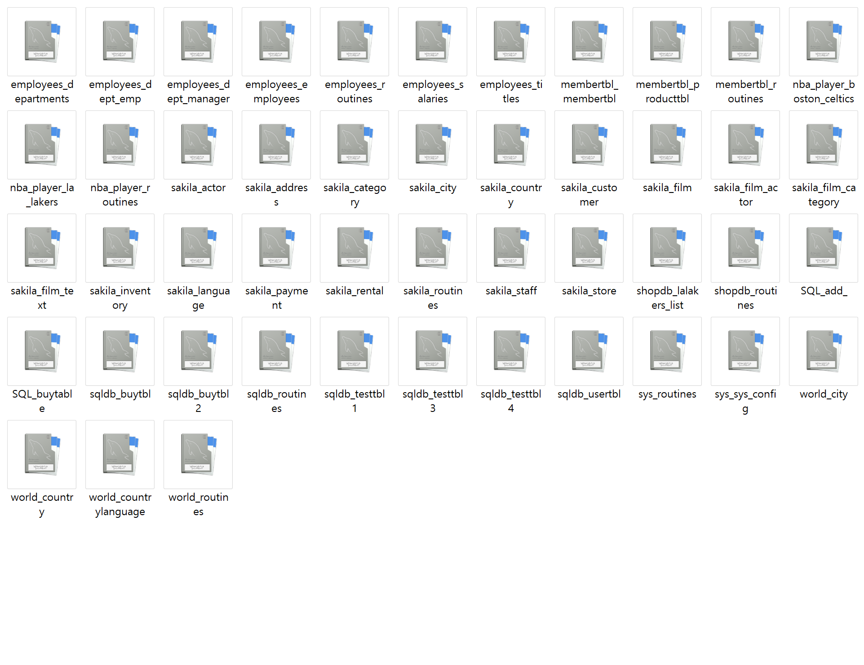Screen dimensions: 864x665
Task: Select the nba_player_boston_celtics file icon
Action: (823, 41)
